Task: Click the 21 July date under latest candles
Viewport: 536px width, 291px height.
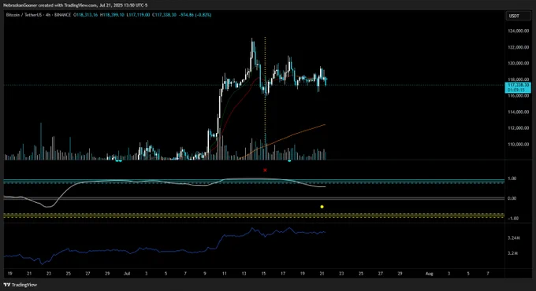Action: pyautogui.click(x=322, y=274)
